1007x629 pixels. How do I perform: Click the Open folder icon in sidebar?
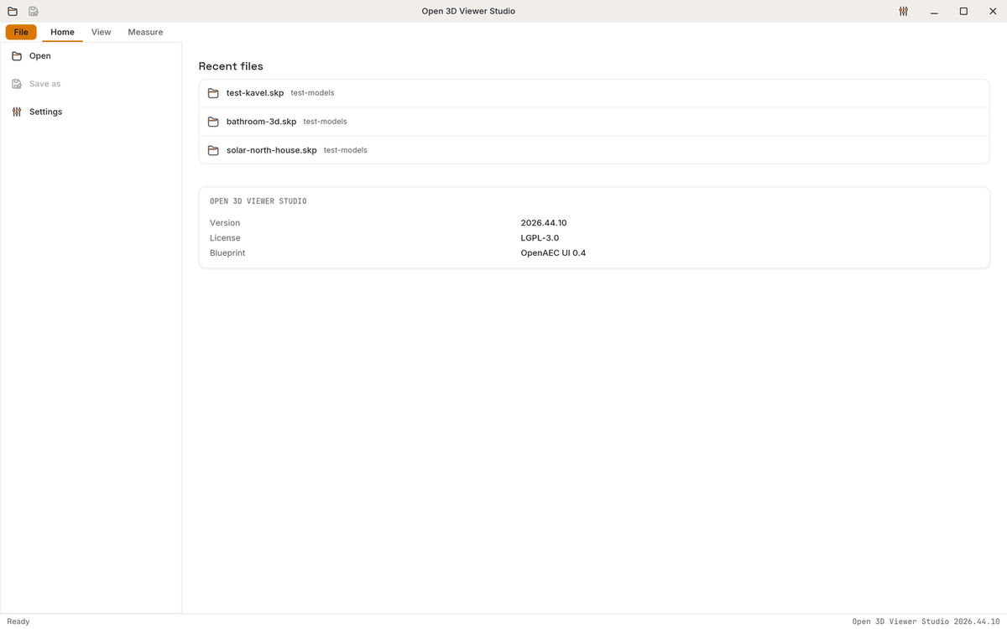17,56
